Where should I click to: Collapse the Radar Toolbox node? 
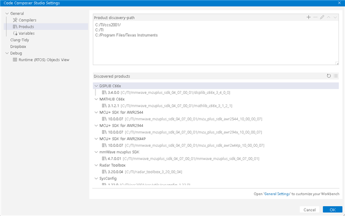[x=96, y=165]
